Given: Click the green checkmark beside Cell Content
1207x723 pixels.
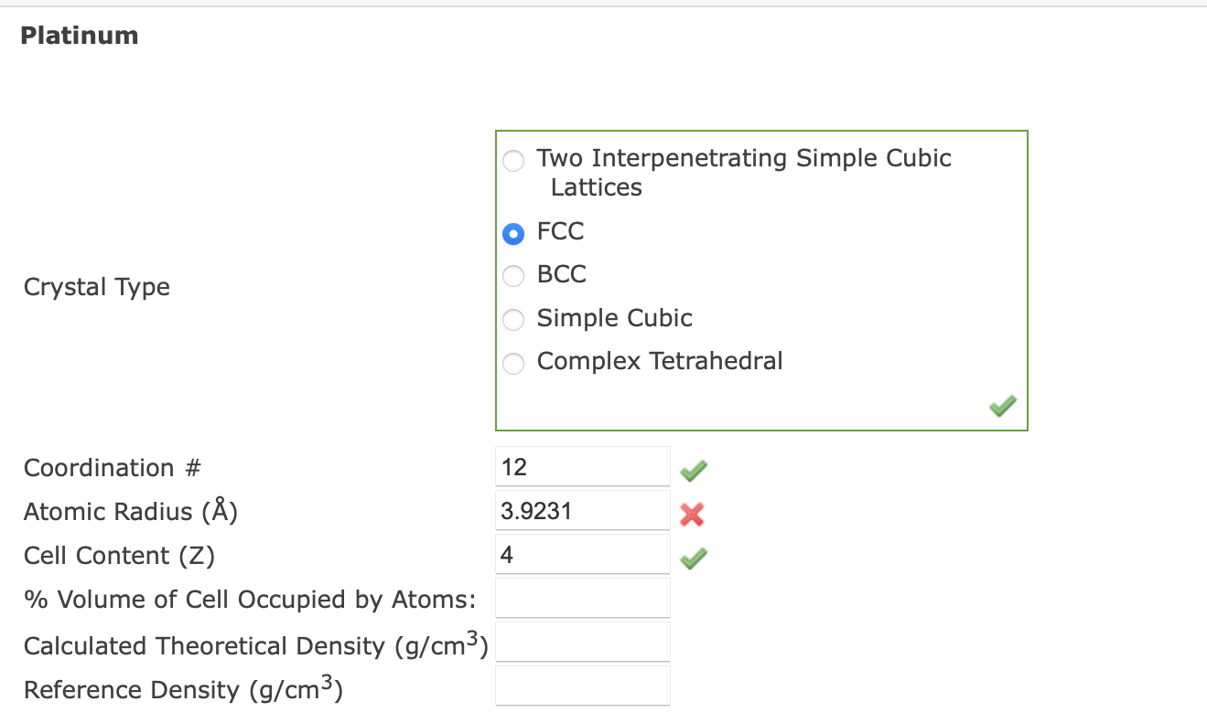Looking at the screenshot, I should [693, 558].
